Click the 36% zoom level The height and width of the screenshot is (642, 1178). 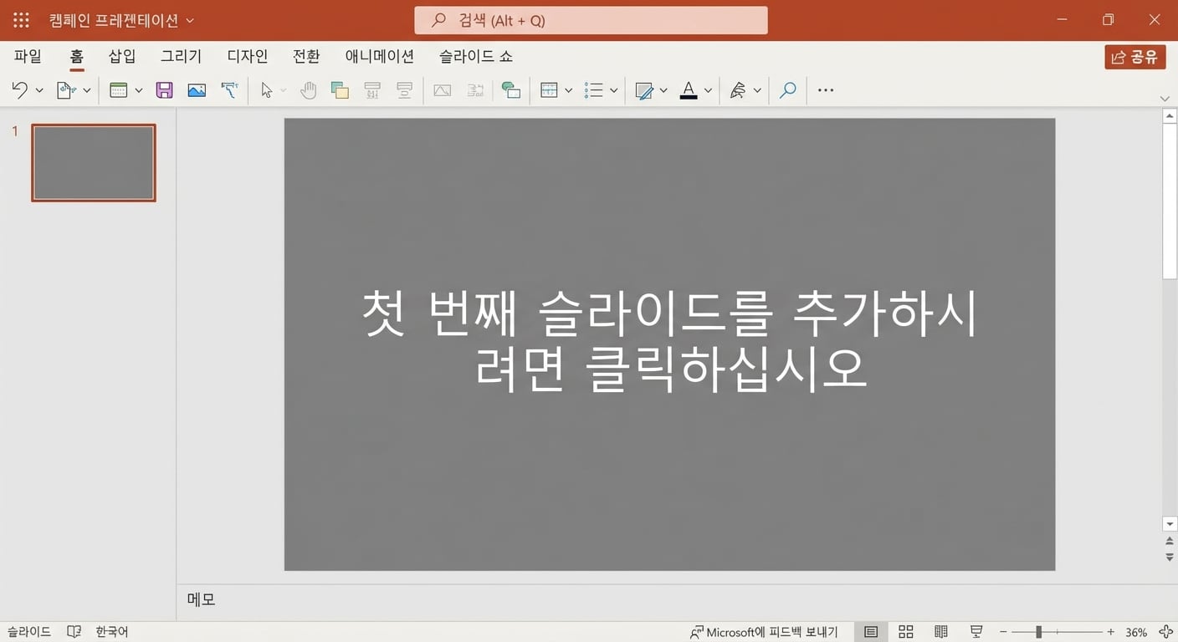1136,632
